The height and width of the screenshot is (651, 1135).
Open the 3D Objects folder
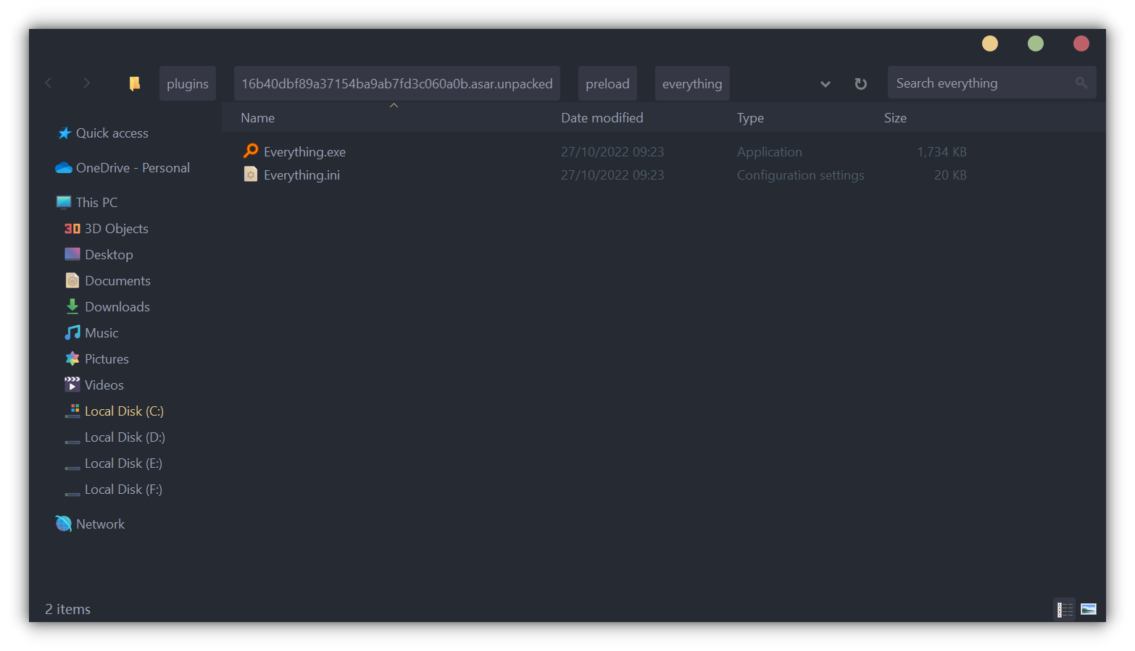click(x=116, y=229)
